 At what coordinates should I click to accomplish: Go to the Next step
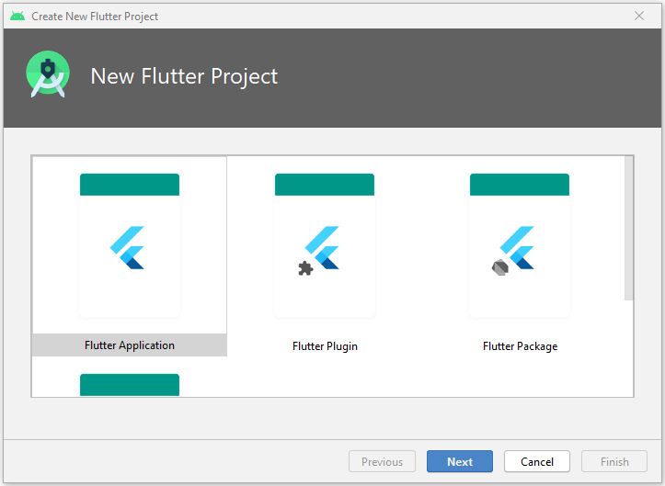pos(460,461)
